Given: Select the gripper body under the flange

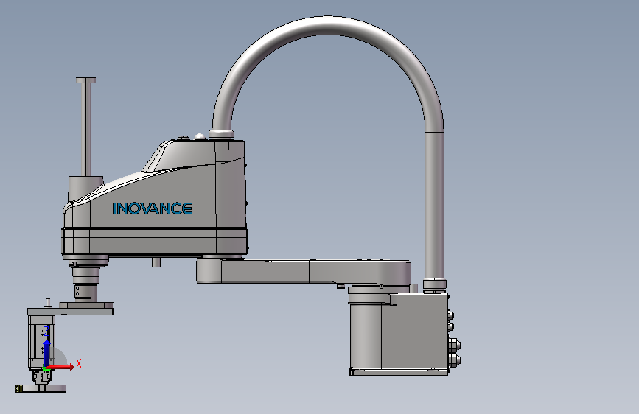Looking at the screenshot, I should click(x=41, y=340).
